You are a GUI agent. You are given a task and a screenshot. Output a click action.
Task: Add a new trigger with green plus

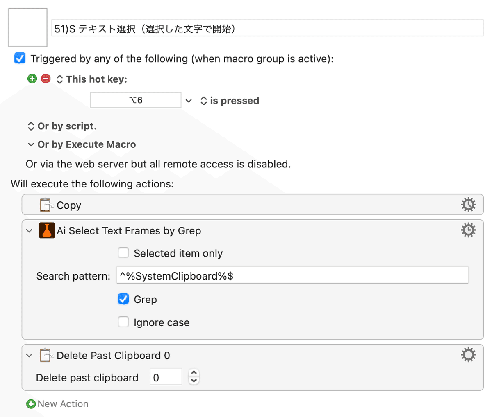pos(32,79)
